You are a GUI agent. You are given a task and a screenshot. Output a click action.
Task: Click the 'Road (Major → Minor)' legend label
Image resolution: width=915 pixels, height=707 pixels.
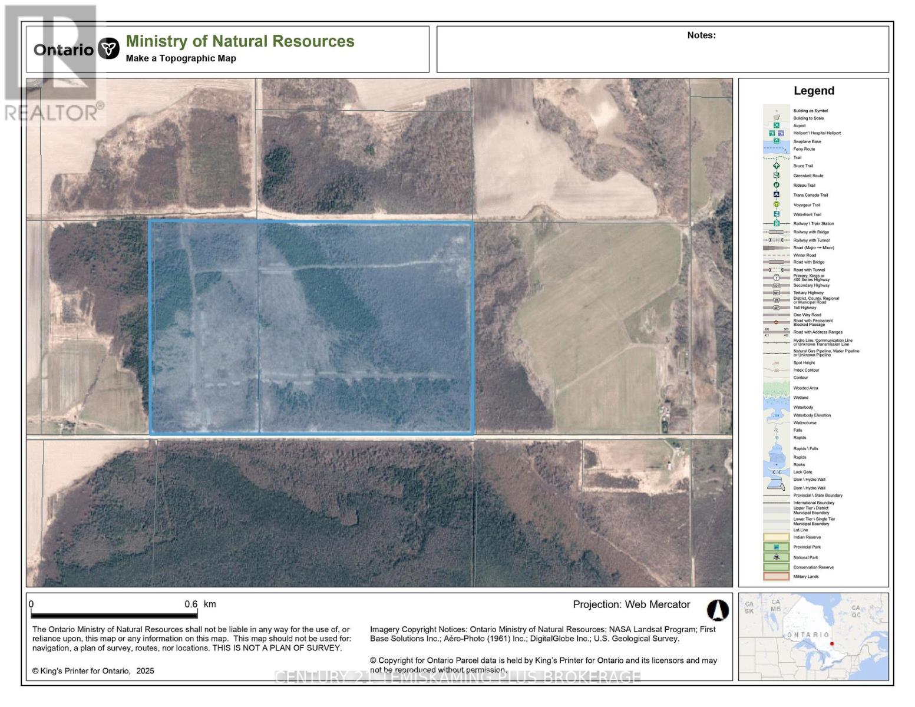pyautogui.click(x=813, y=247)
